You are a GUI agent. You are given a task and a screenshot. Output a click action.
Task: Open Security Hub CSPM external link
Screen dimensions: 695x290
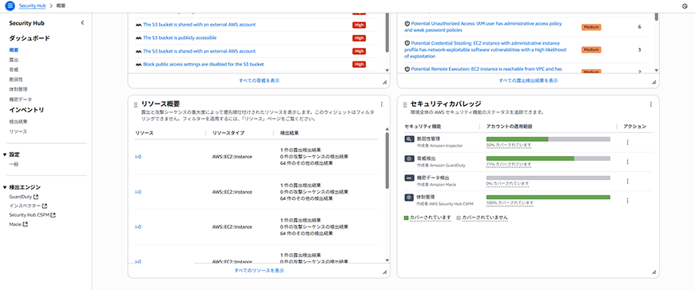pyautogui.click(x=32, y=215)
